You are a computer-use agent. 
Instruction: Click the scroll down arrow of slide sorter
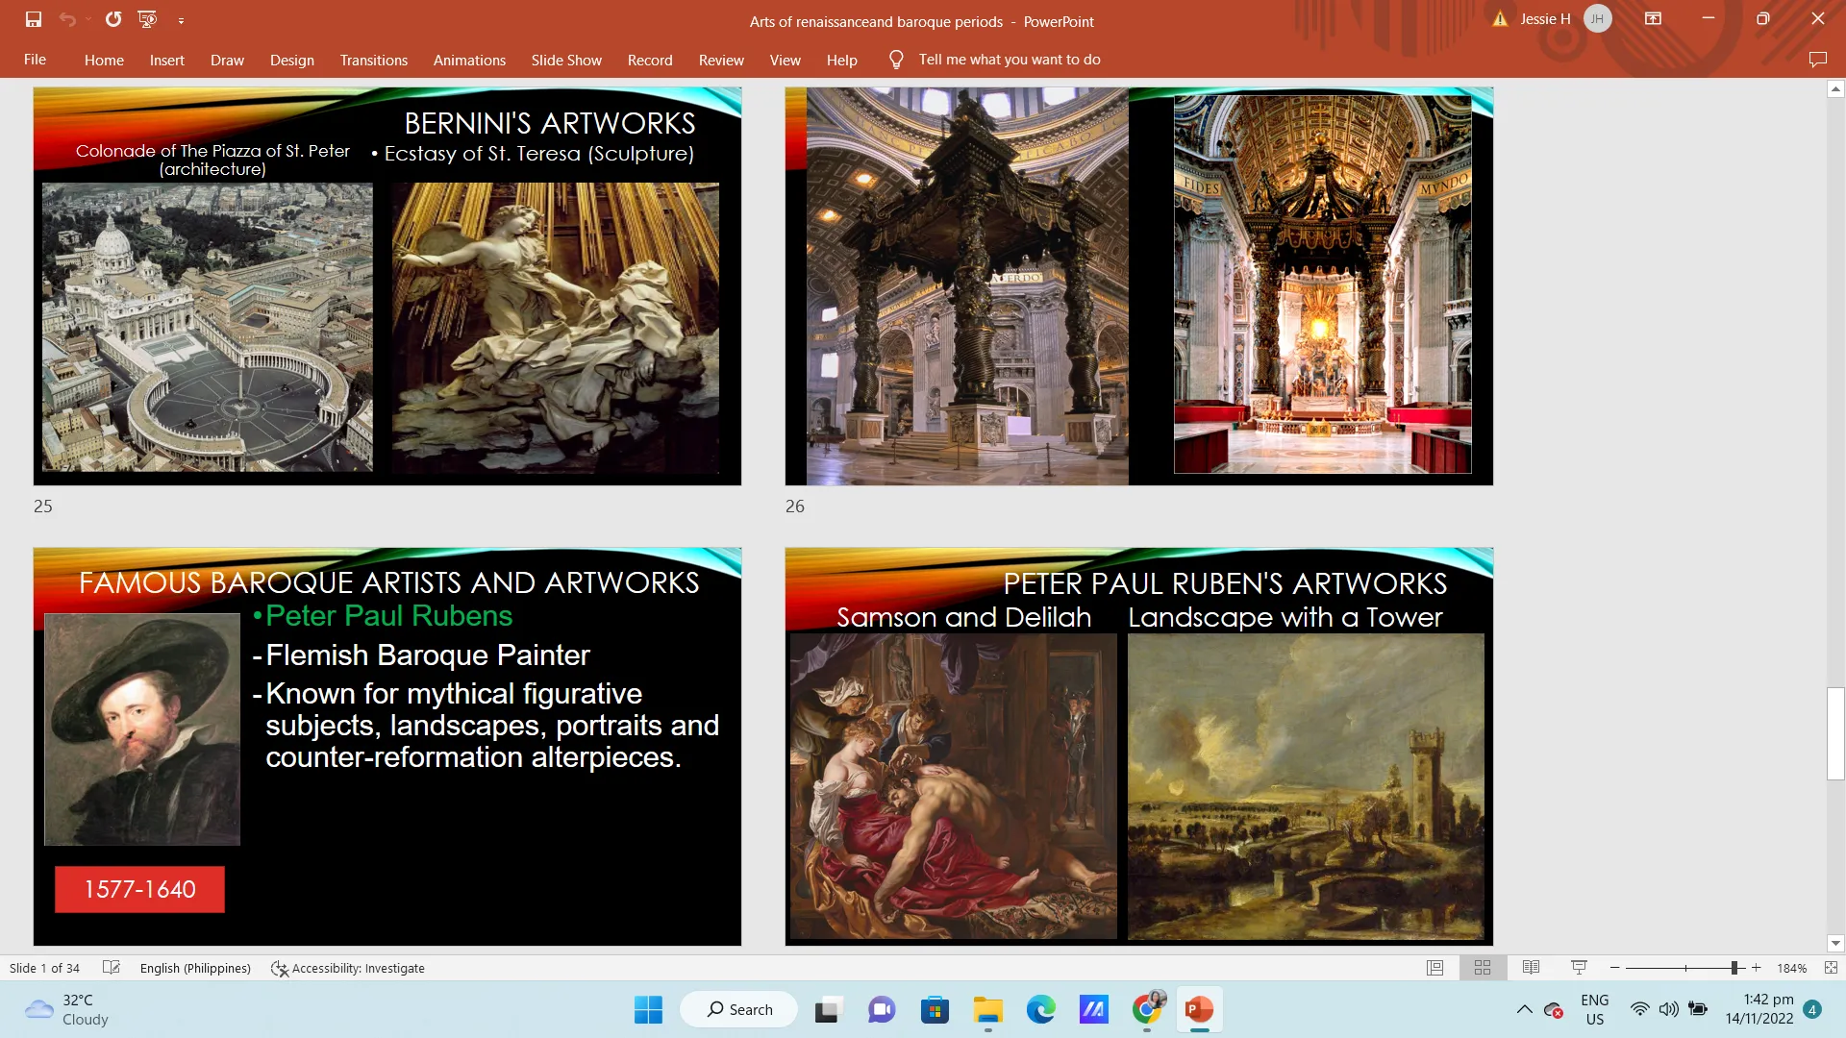click(x=1835, y=944)
